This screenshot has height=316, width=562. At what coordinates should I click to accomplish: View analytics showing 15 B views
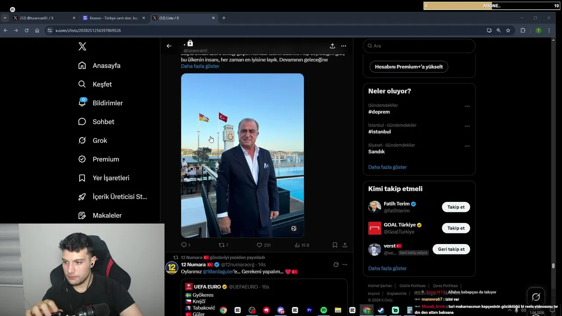(302, 245)
